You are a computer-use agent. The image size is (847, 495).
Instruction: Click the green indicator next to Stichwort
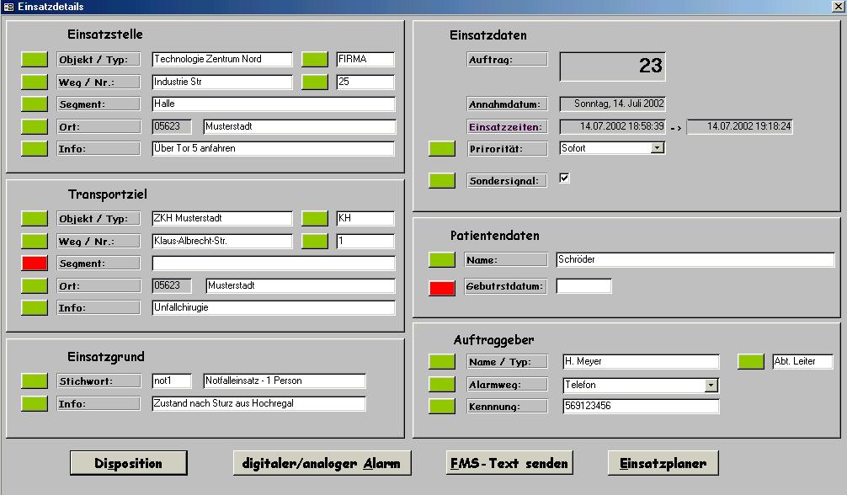(35, 381)
